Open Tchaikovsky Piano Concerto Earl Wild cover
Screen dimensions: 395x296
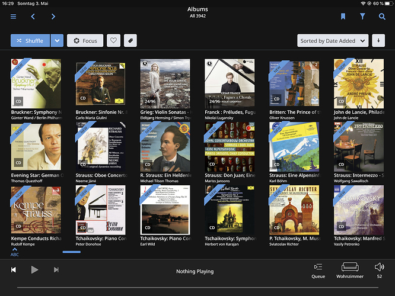(x=165, y=210)
